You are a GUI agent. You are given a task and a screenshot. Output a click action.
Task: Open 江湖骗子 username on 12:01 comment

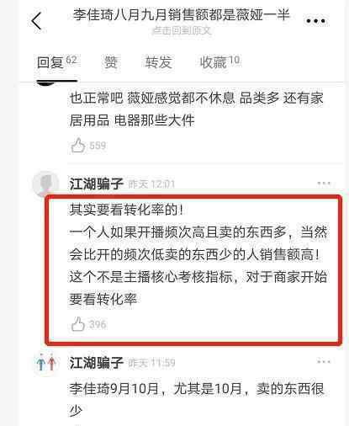click(97, 184)
